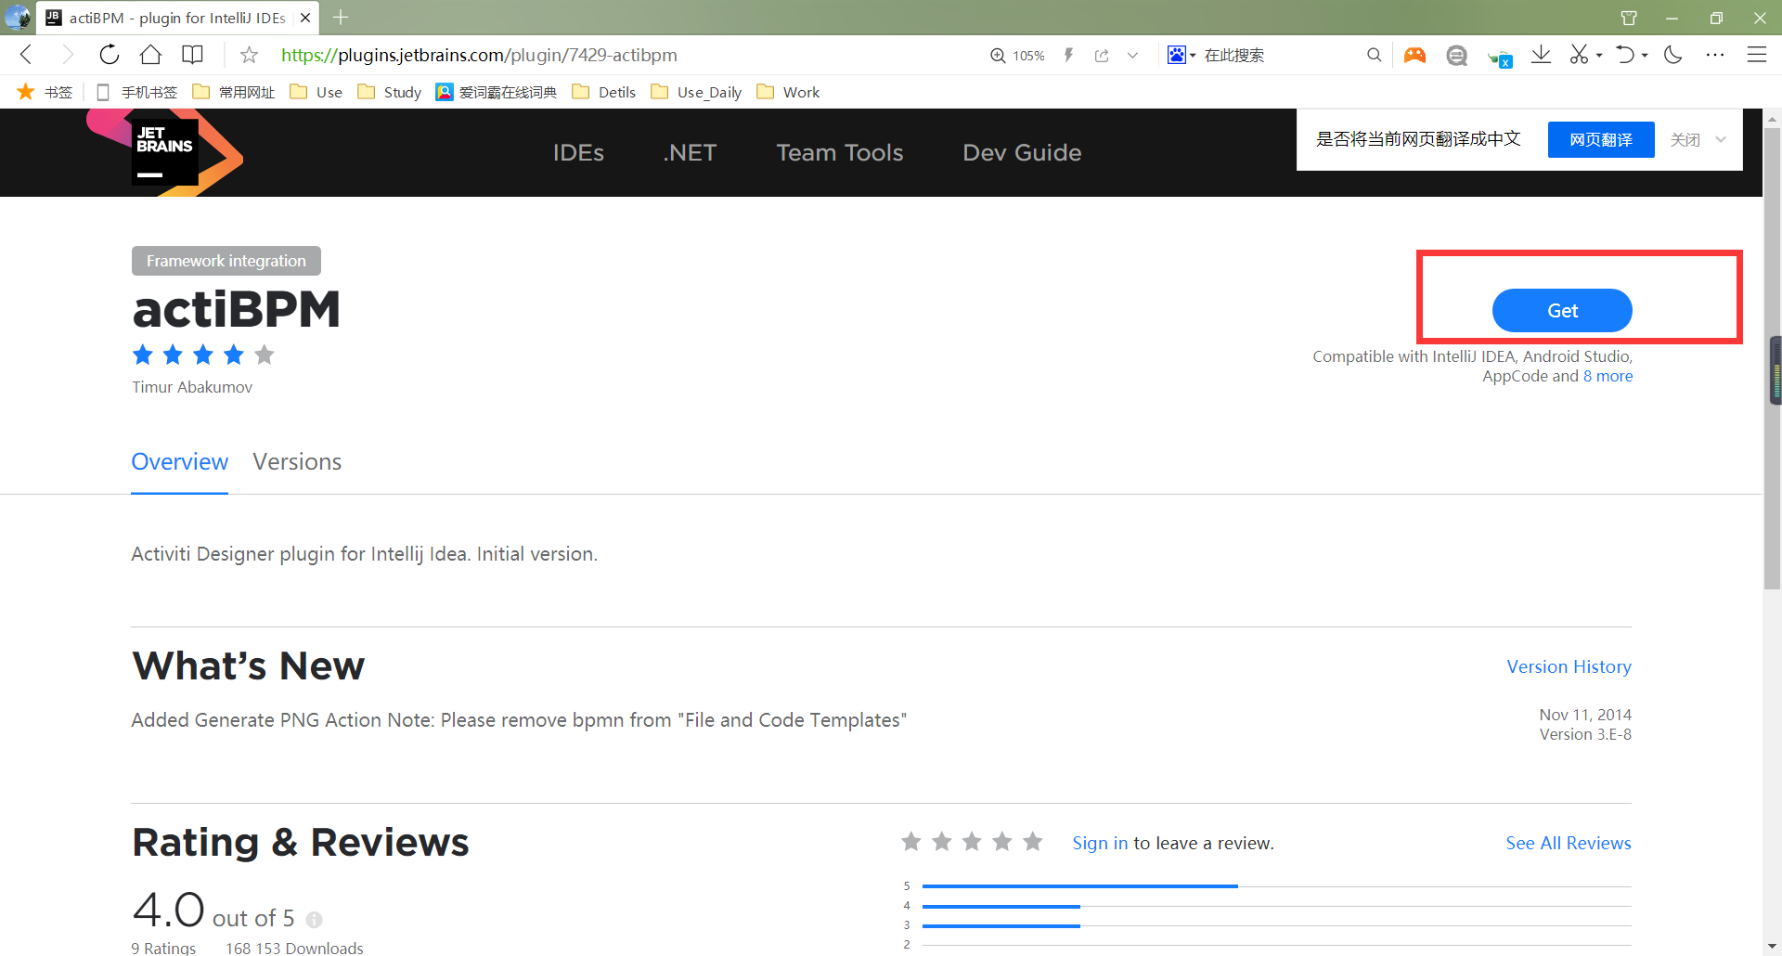Open the .NET menu
This screenshot has width=1782, height=956.
point(690,152)
